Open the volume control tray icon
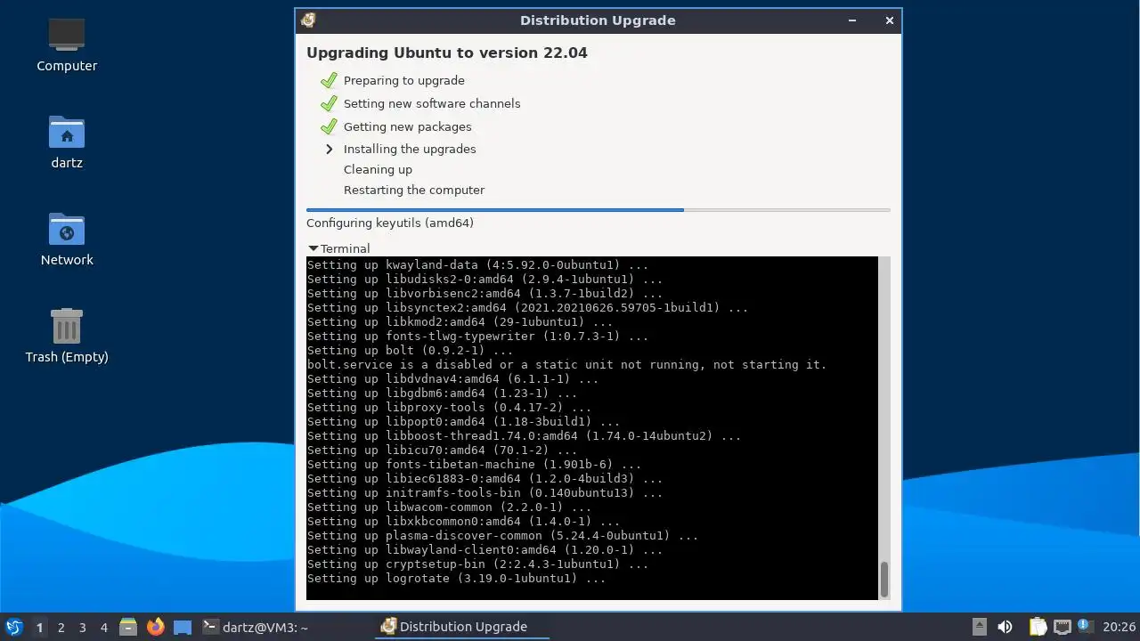 pyautogui.click(x=1005, y=627)
